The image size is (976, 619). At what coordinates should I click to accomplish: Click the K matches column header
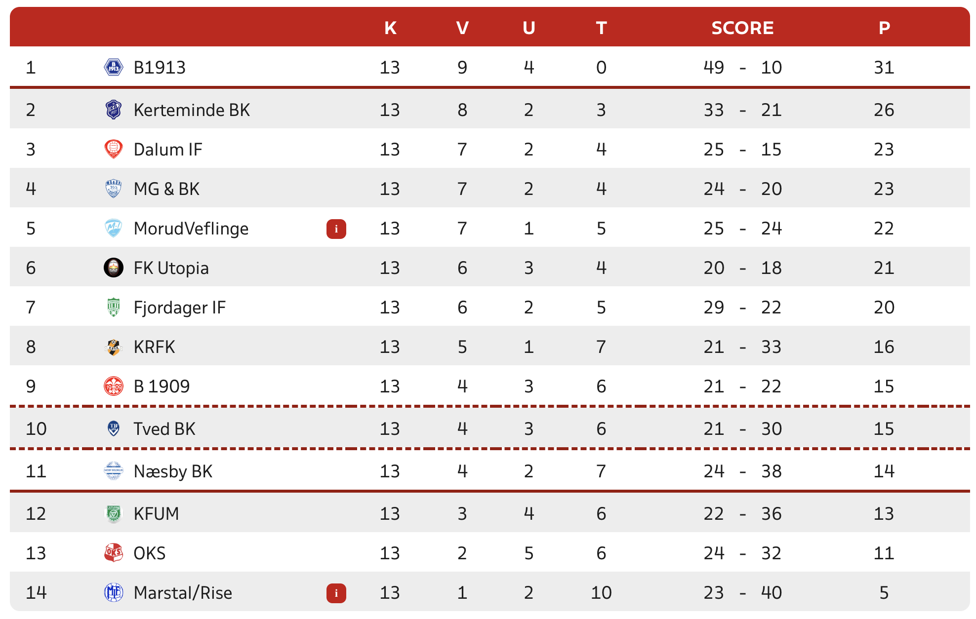390,28
